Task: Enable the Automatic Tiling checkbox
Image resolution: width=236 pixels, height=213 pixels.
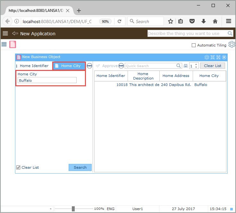Action: (x=194, y=45)
